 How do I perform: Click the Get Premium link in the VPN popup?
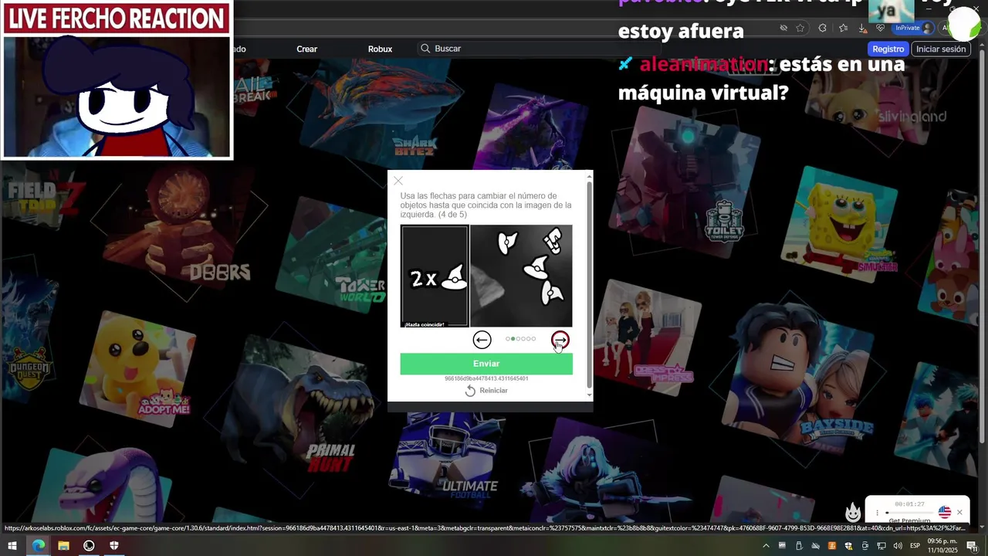click(x=910, y=520)
